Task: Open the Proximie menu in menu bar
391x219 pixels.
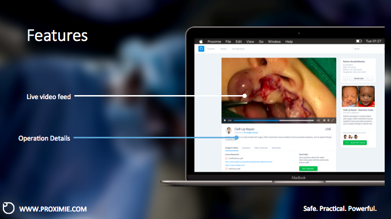Action: [214, 41]
